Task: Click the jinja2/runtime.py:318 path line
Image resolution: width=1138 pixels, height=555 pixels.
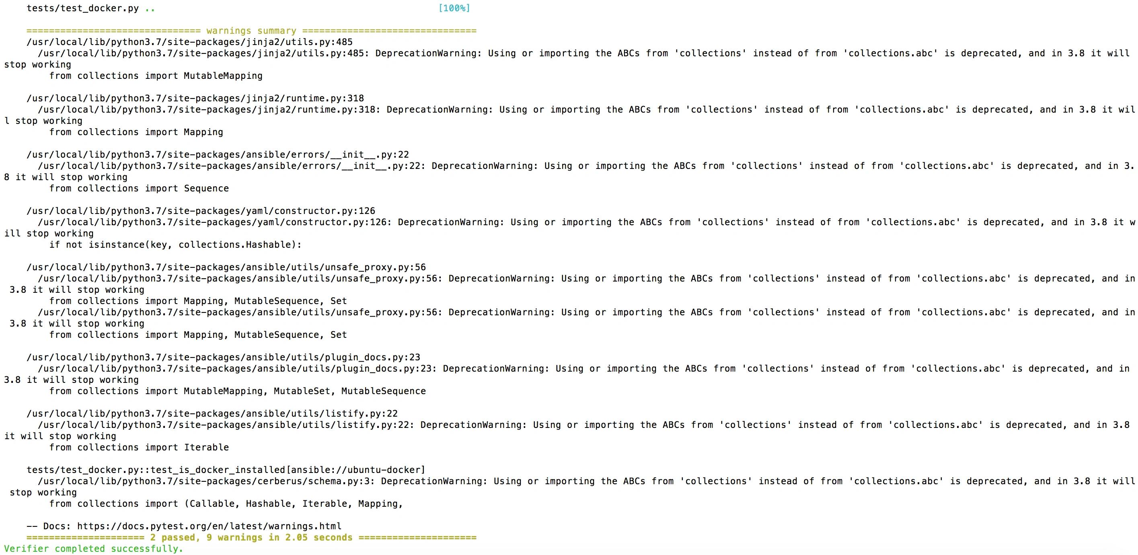Action: tap(195, 99)
